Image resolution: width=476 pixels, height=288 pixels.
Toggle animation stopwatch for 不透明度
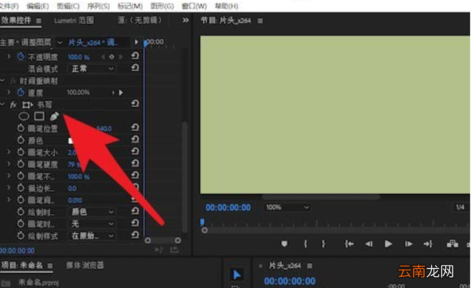[21, 57]
